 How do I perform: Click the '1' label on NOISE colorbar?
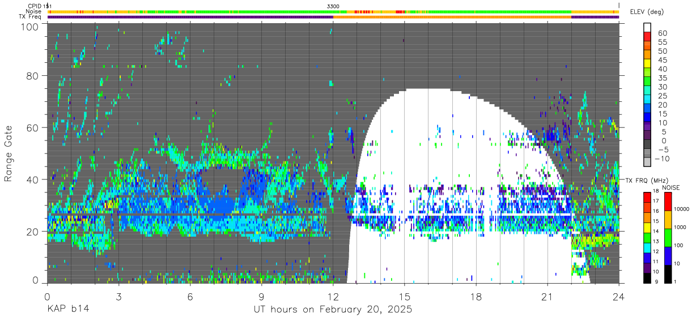click(675, 281)
